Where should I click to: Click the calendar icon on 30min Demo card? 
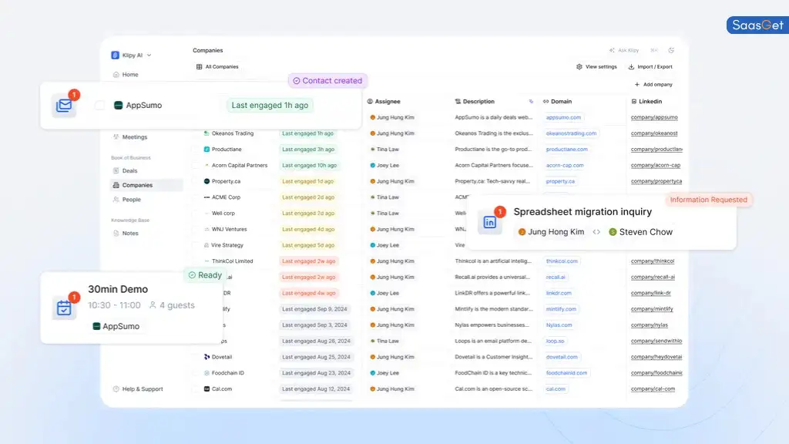coord(64,308)
